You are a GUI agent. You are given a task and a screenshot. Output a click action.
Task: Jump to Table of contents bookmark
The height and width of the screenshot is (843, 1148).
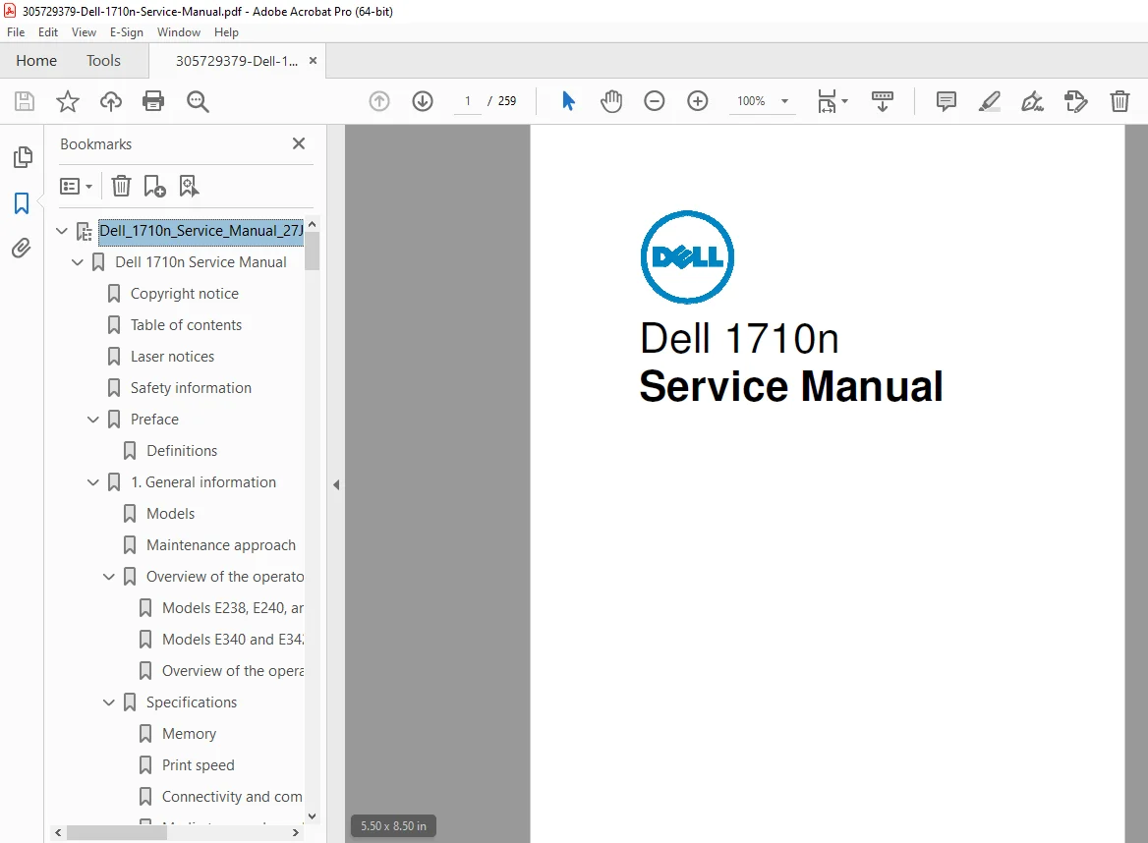[186, 325]
